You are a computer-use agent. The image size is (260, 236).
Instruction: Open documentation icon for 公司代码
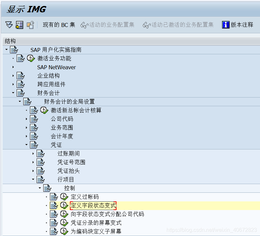pos(34,119)
